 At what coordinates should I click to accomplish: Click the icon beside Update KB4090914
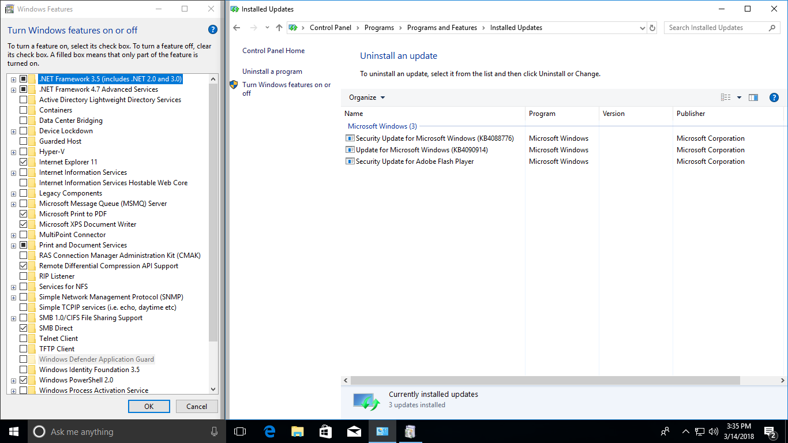350,150
